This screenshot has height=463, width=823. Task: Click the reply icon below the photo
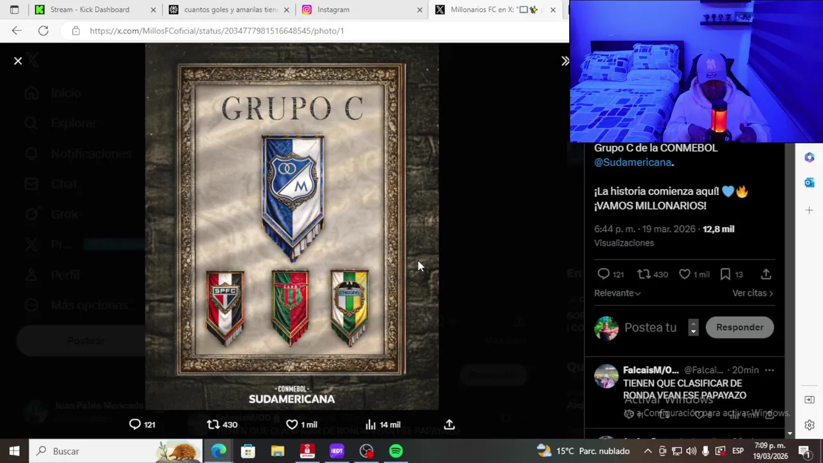(135, 424)
